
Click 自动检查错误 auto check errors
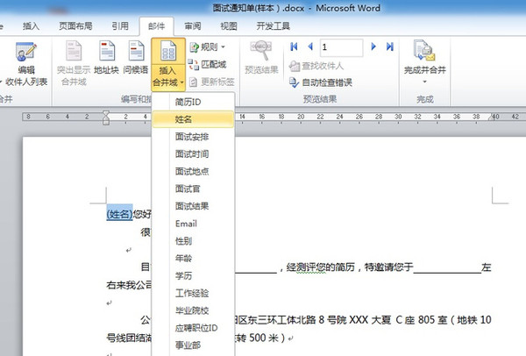point(321,82)
